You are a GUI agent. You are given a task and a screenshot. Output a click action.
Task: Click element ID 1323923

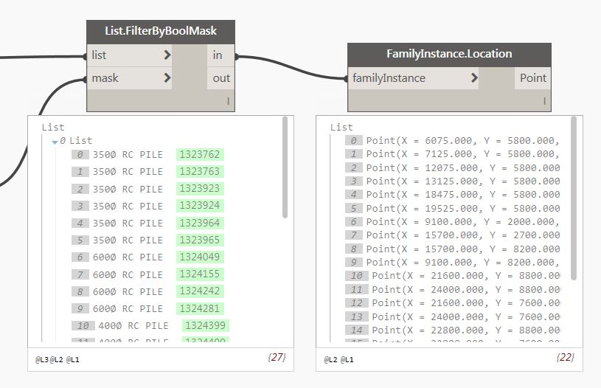tap(200, 189)
